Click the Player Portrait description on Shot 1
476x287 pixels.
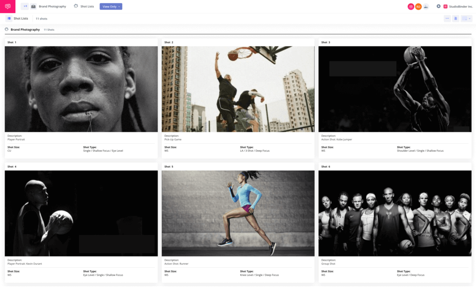point(16,139)
